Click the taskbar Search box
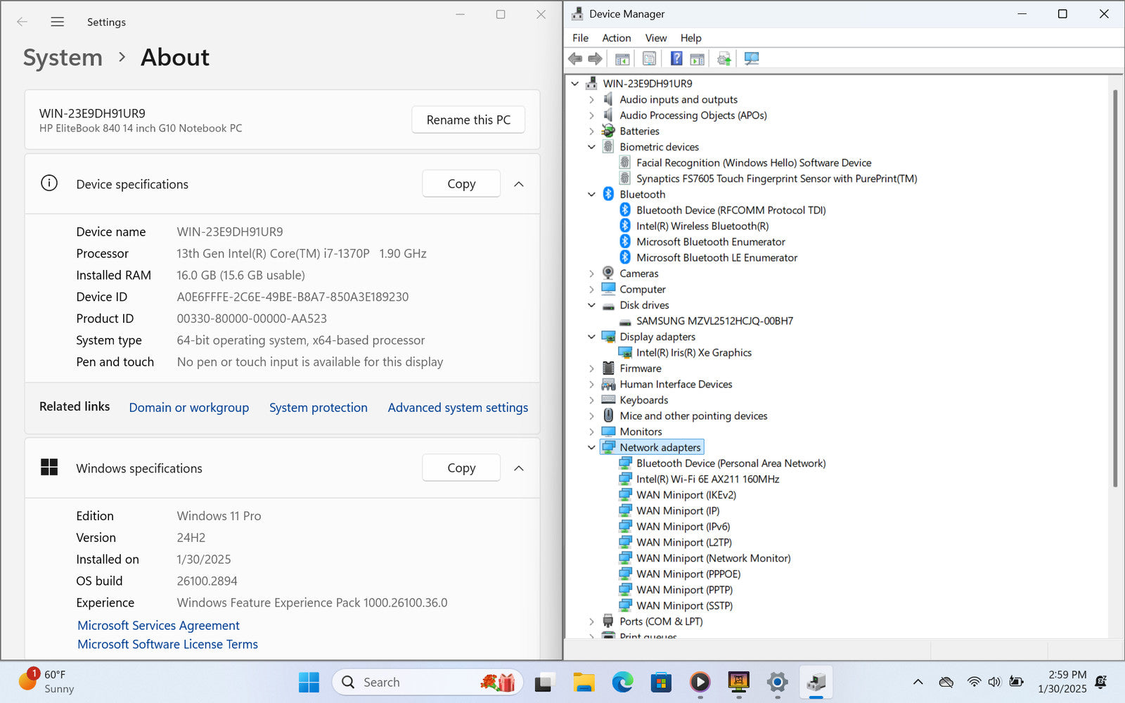Screen dimensions: 1125x703 [427, 682]
